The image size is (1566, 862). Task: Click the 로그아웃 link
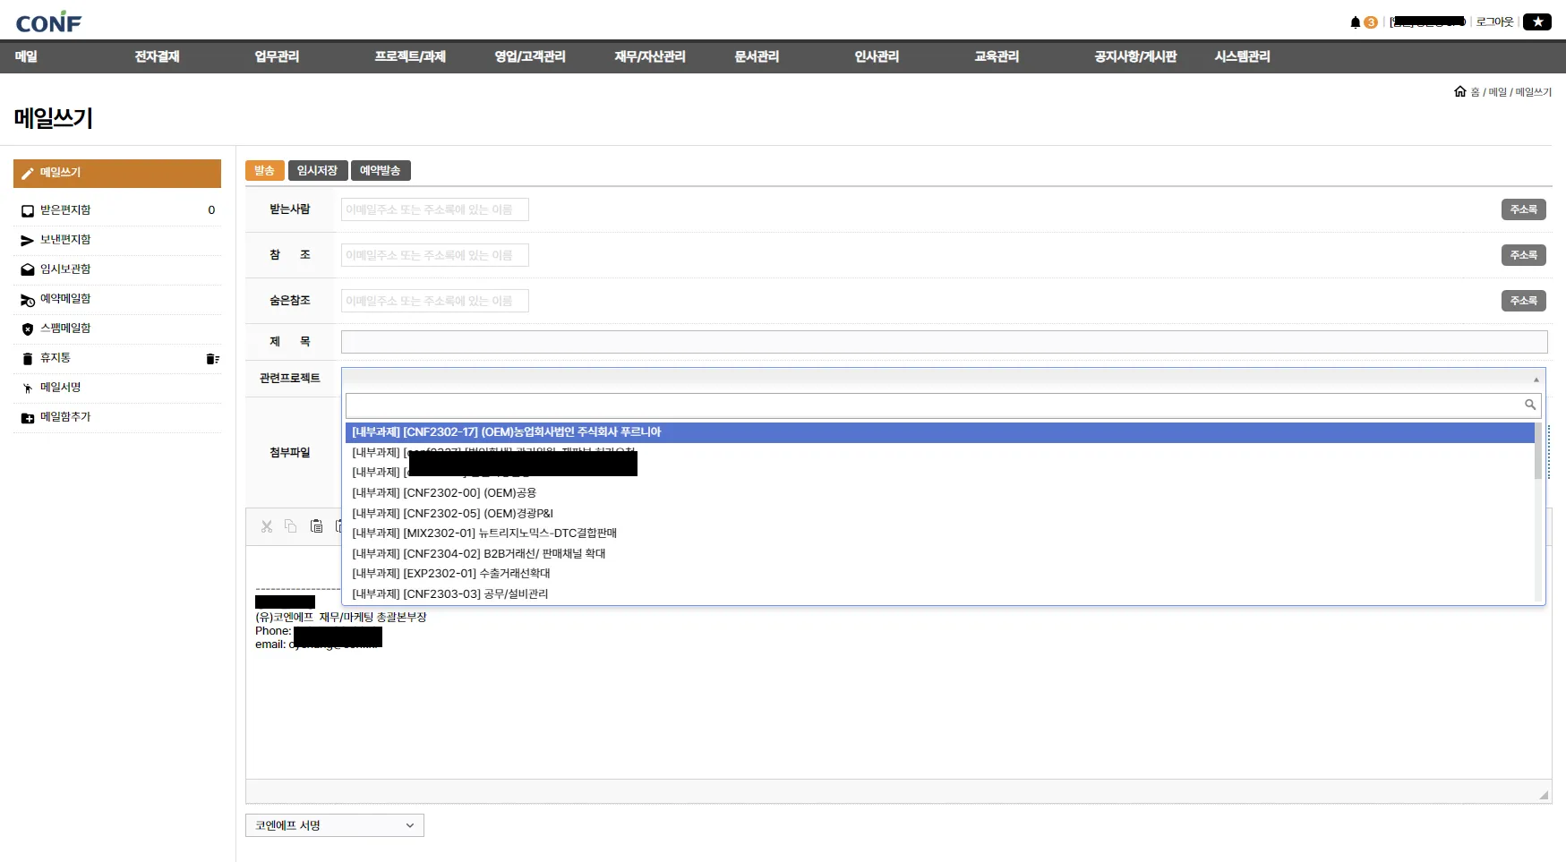coord(1494,21)
